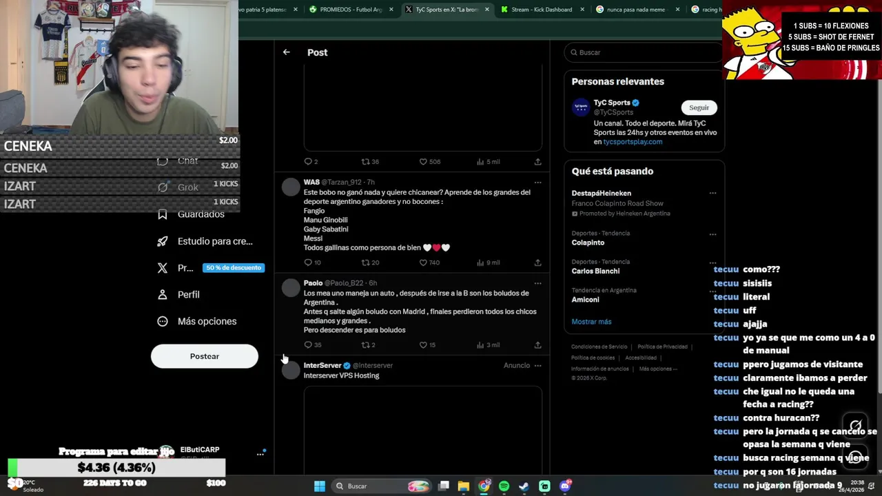This screenshot has height=496, width=882.
Task: Open the Colapinto trending topic
Action: click(x=588, y=242)
